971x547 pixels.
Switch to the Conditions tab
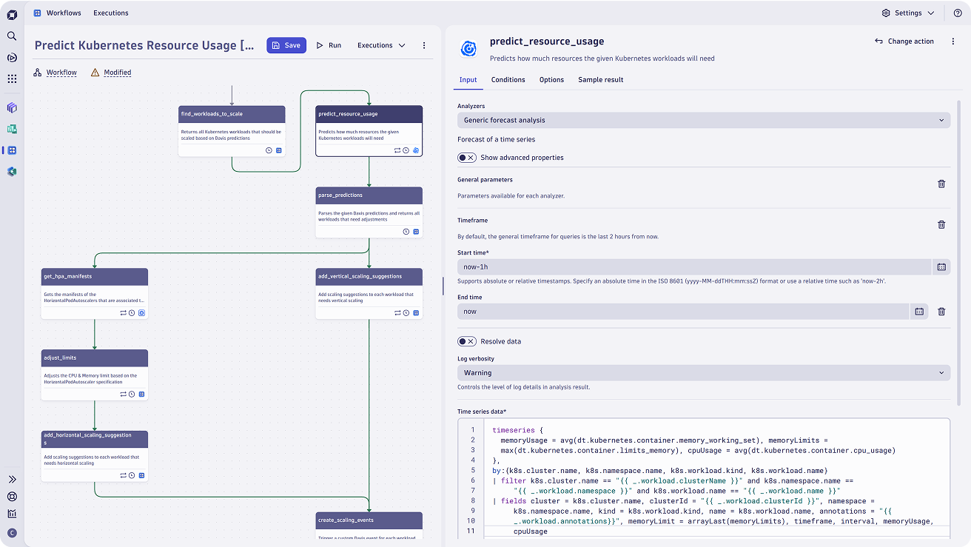pos(508,80)
